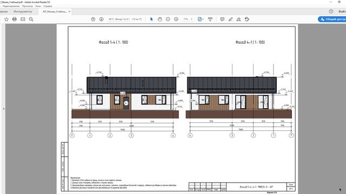Expand the left navigation pane arrow
346x194 pixels.
tap(4, 109)
